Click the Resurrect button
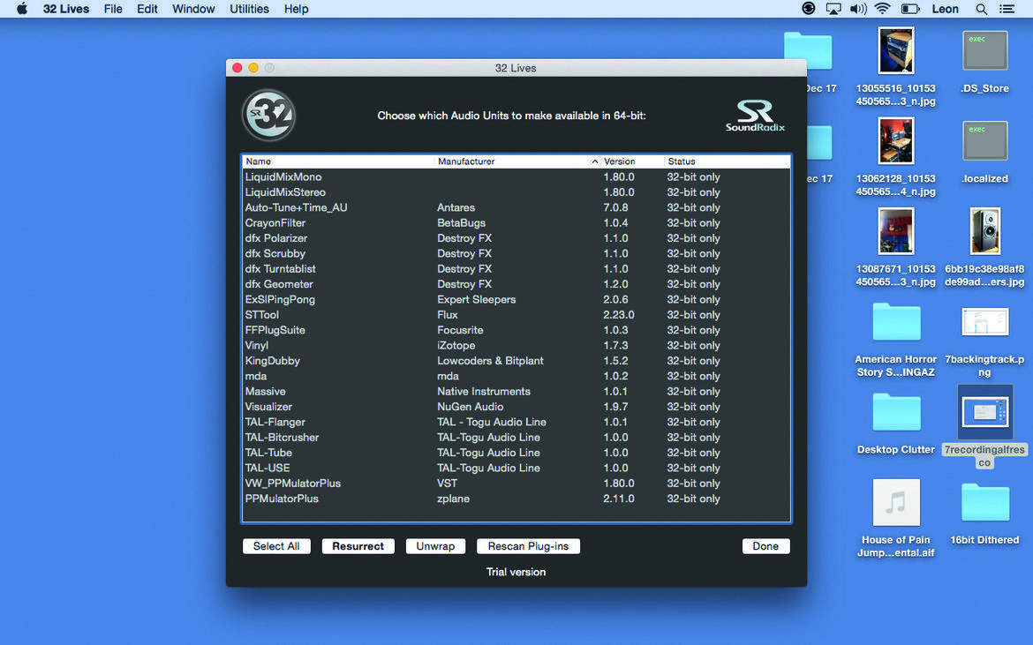The width and height of the screenshot is (1033, 645). (x=358, y=546)
